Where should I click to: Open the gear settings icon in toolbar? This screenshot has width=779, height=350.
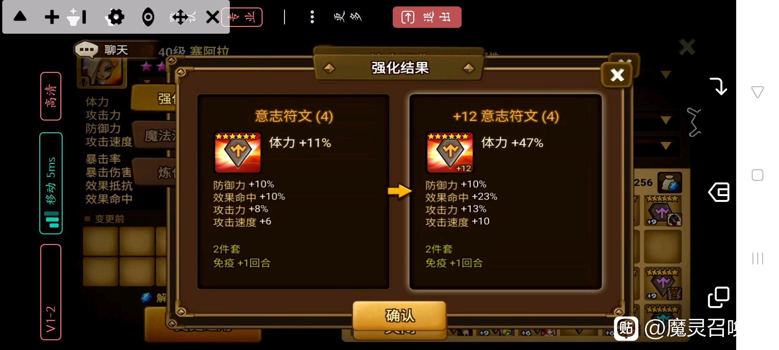(115, 17)
